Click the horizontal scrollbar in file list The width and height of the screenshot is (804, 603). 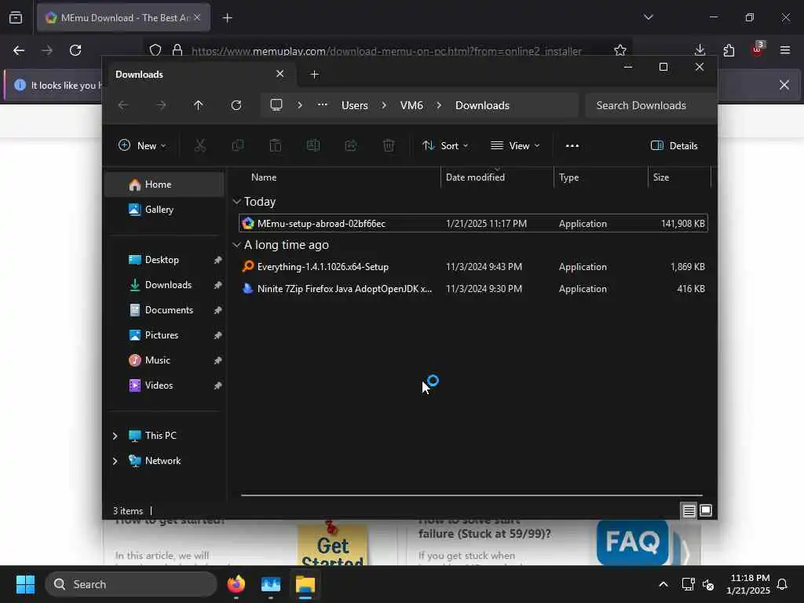[x=472, y=495]
